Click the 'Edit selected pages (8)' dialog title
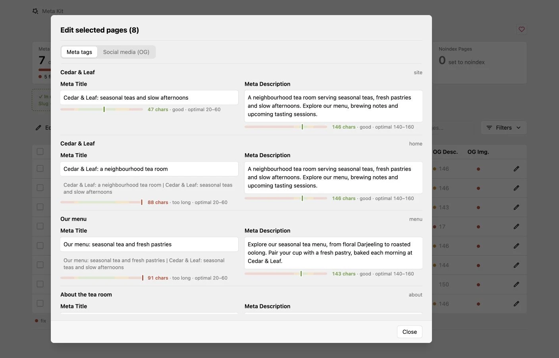This screenshot has height=358, width=559. 100,30
